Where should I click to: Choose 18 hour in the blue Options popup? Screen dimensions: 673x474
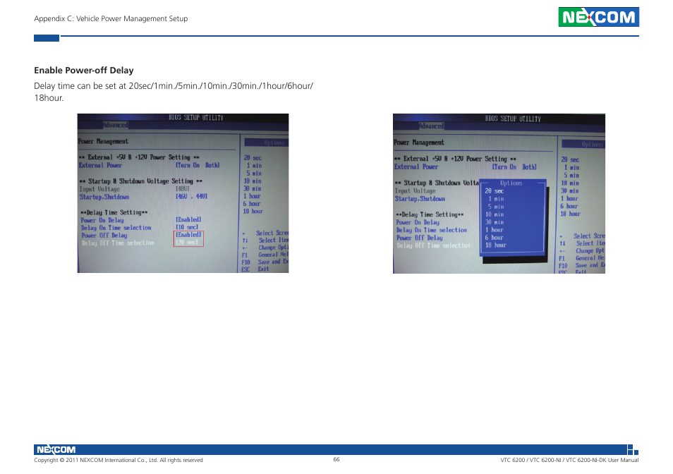pyautogui.click(x=496, y=245)
